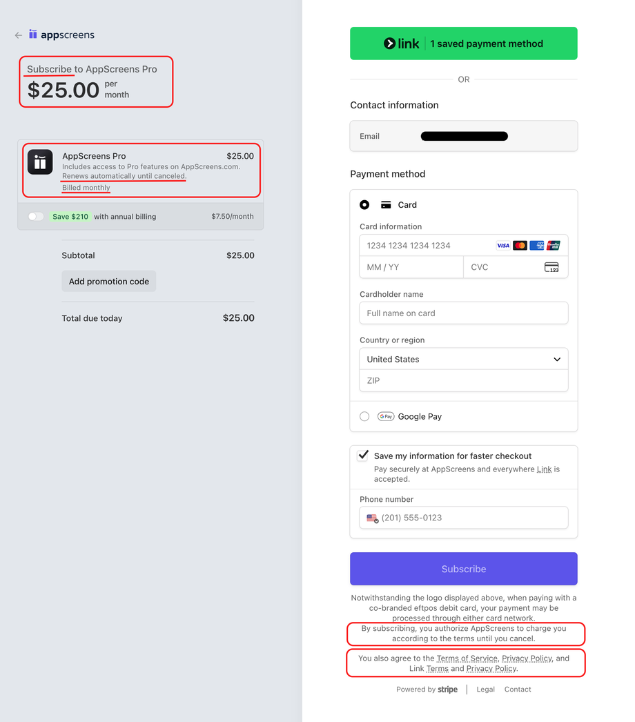
Task: Click the Google Pay logo icon
Action: pos(386,416)
